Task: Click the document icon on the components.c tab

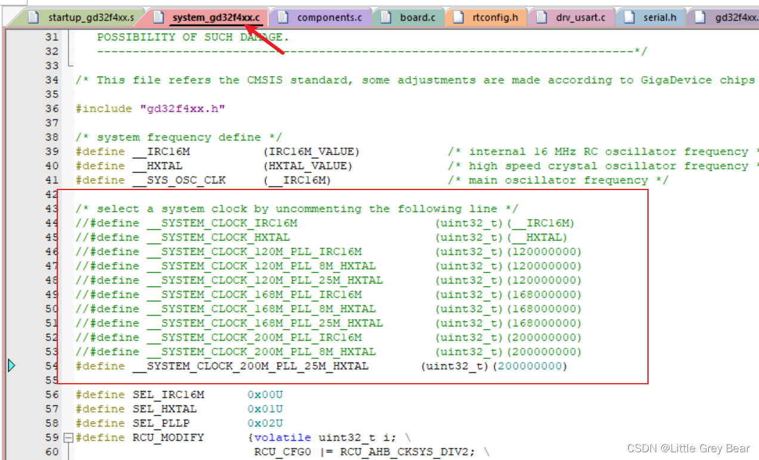Action: (x=282, y=17)
